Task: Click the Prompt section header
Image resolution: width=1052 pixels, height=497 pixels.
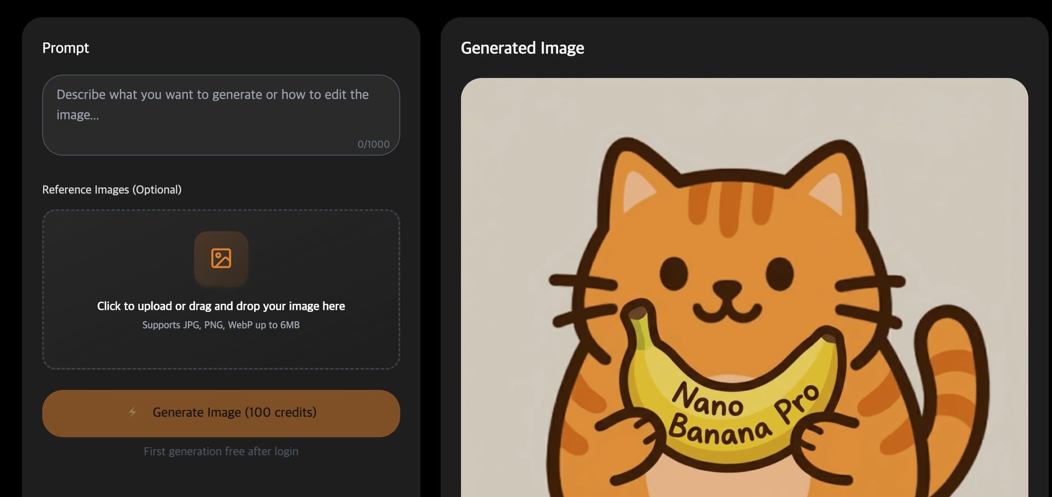Action: [x=66, y=48]
